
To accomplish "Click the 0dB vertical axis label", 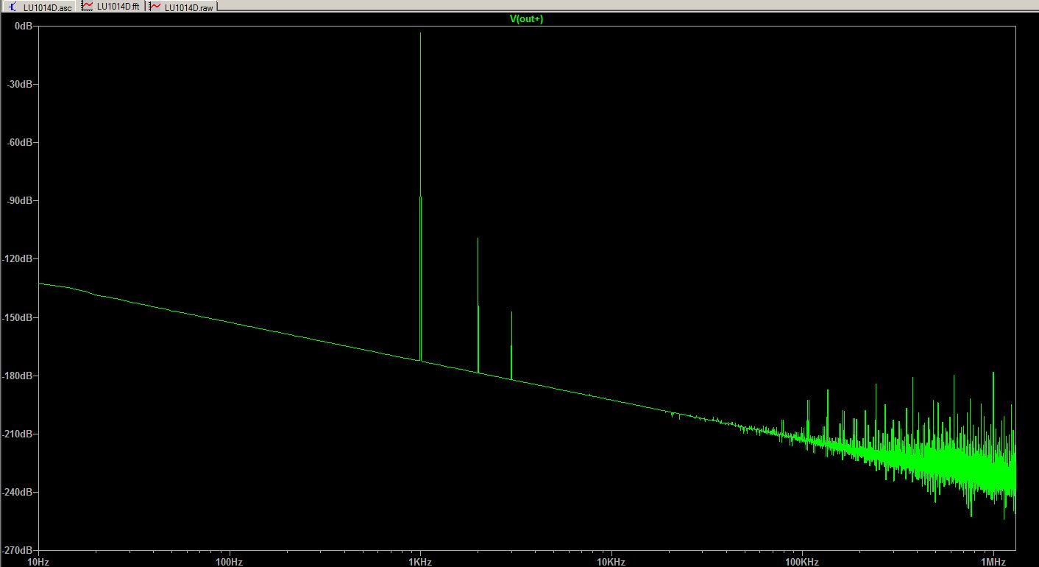I will point(24,26).
